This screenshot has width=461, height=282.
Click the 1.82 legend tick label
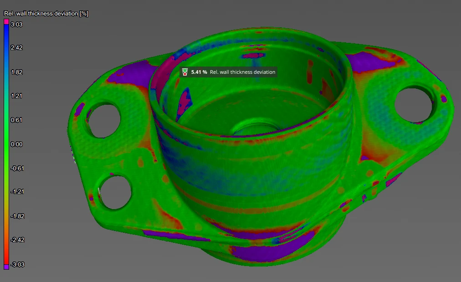coord(17,72)
